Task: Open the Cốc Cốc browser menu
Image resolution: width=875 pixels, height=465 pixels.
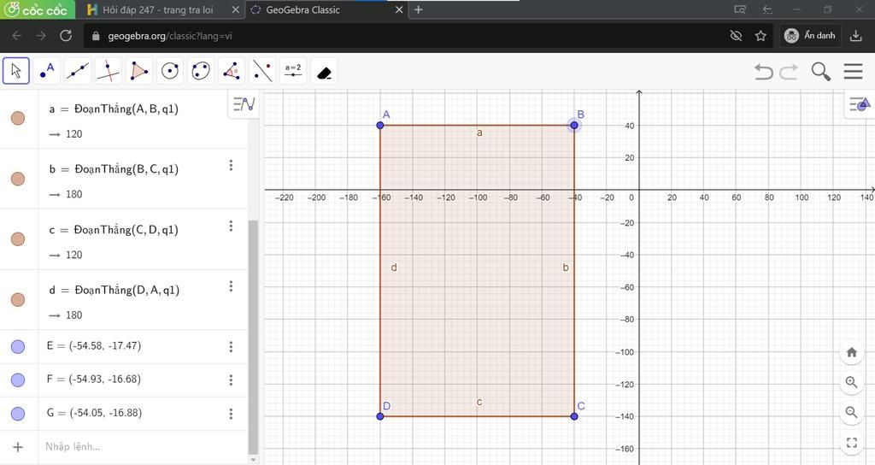Action: 38,9
